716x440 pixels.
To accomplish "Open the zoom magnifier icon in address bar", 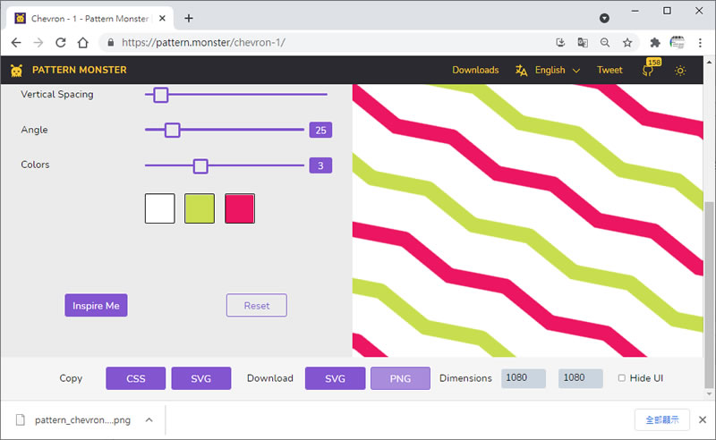I will pyautogui.click(x=605, y=42).
